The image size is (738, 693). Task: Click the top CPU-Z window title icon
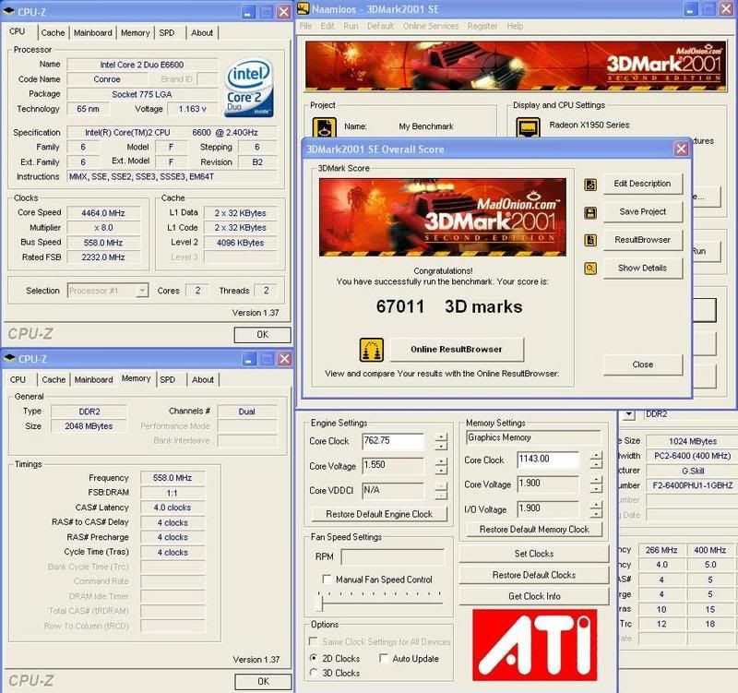(x=9, y=11)
